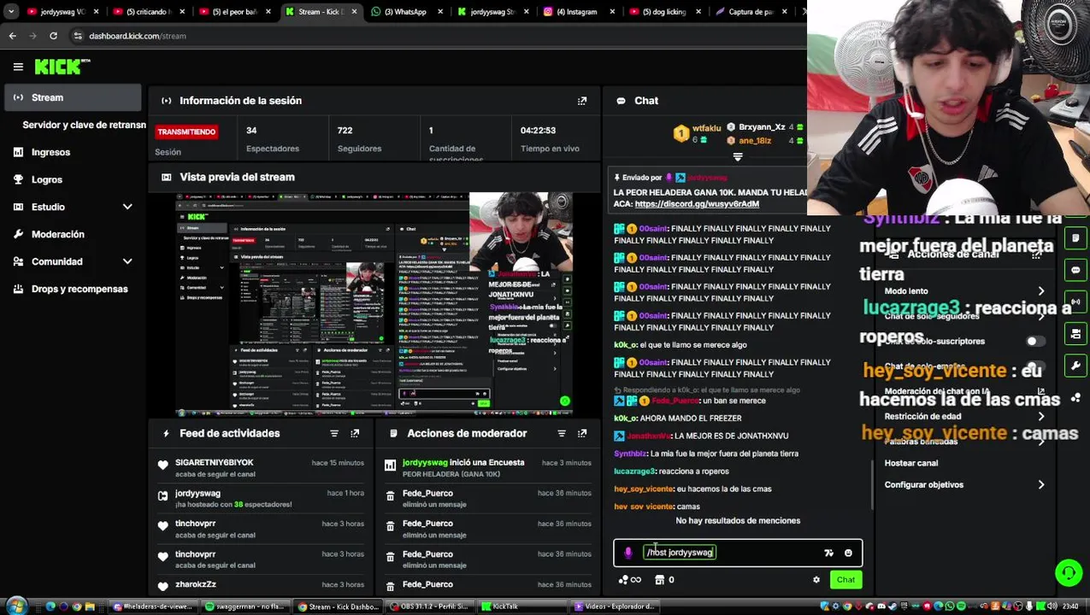Expand Modo lento options
The image size is (1090, 615).
1040,291
